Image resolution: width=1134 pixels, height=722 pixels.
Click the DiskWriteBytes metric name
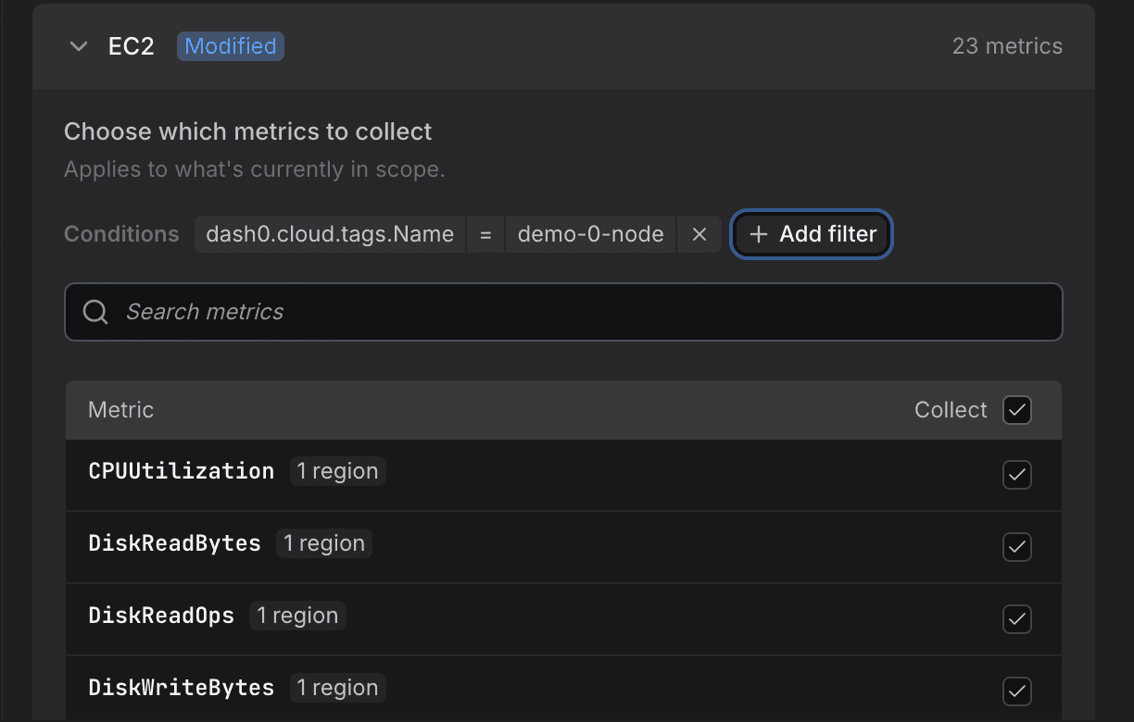[x=182, y=688]
